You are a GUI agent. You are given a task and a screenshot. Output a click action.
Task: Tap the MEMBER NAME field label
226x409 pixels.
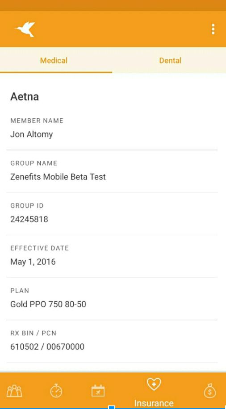pyautogui.click(x=37, y=121)
